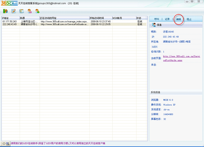Click the manage_index.aspx URL cell
The image size is (204, 147).
[65, 21]
